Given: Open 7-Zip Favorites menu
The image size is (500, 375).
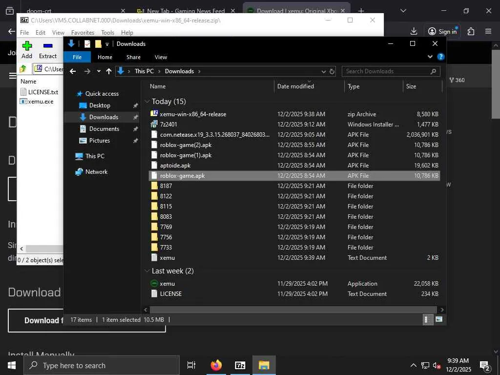Looking at the screenshot, I should pyautogui.click(x=83, y=33).
